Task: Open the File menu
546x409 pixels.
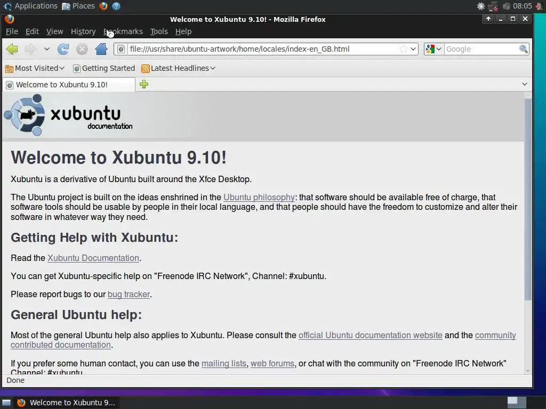Action: [x=12, y=31]
